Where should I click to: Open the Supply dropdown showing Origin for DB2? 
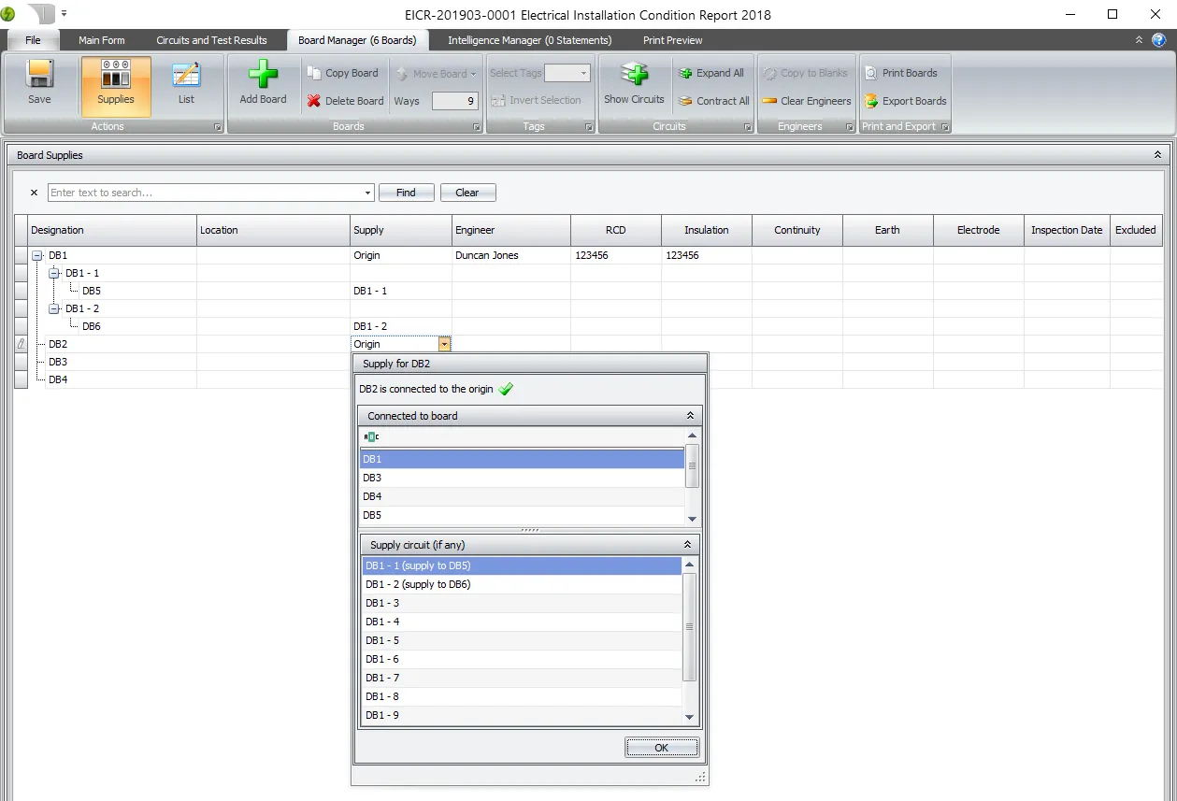[x=443, y=344]
